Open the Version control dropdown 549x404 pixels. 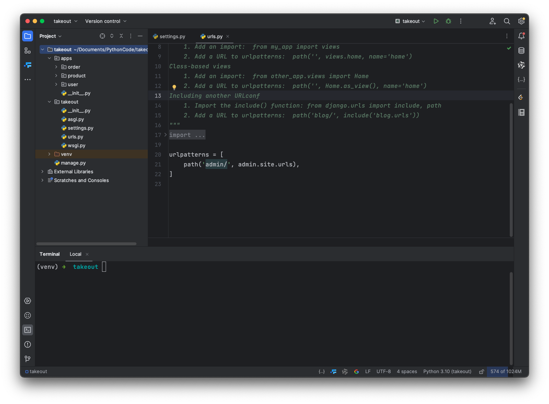pyautogui.click(x=106, y=21)
